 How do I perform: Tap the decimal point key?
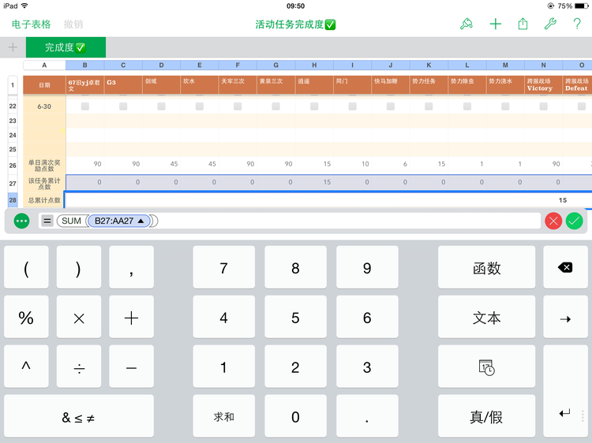coord(367,416)
